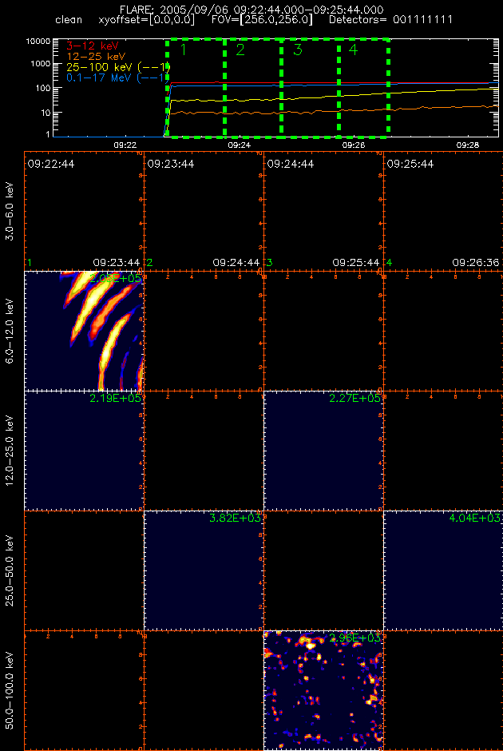The height and width of the screenshot is (751, 503).
Task: Select the 'clean' algorithm label
Action: 69,21
